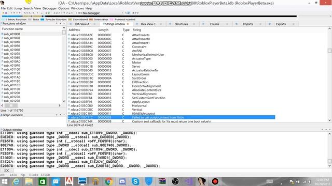This screenshot has height=186, width=332.
Task: Click the IDC command button
Action: 7,171
